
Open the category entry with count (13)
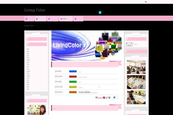pyautogui.click(x=28, y=60)
